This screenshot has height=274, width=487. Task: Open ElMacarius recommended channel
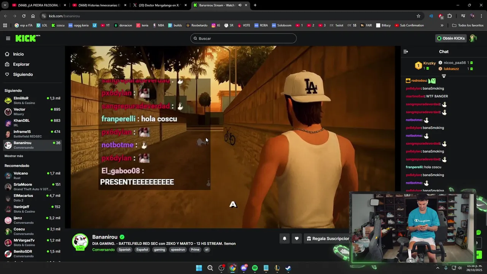pos(32,198)
